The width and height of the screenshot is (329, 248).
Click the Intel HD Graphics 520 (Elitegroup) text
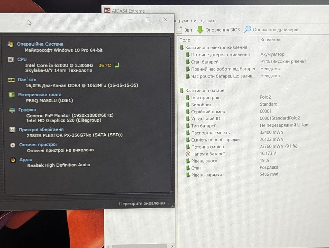click(x=64, y=121)
